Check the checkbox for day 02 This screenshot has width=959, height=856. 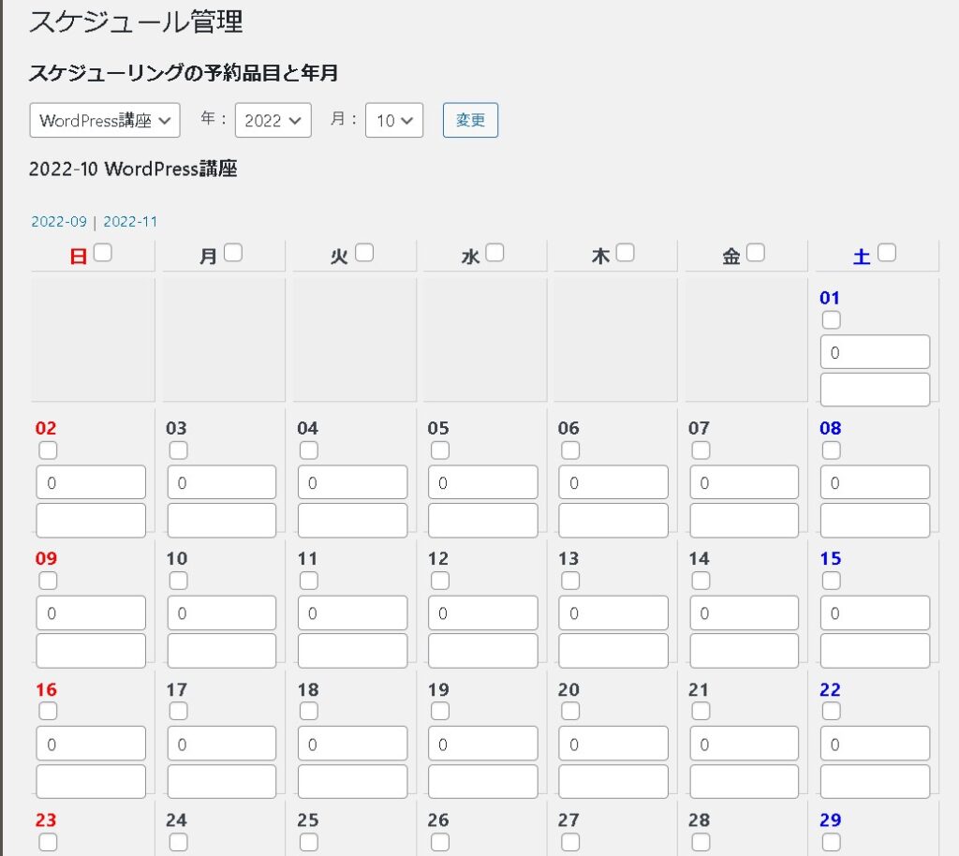coord(48,450)
